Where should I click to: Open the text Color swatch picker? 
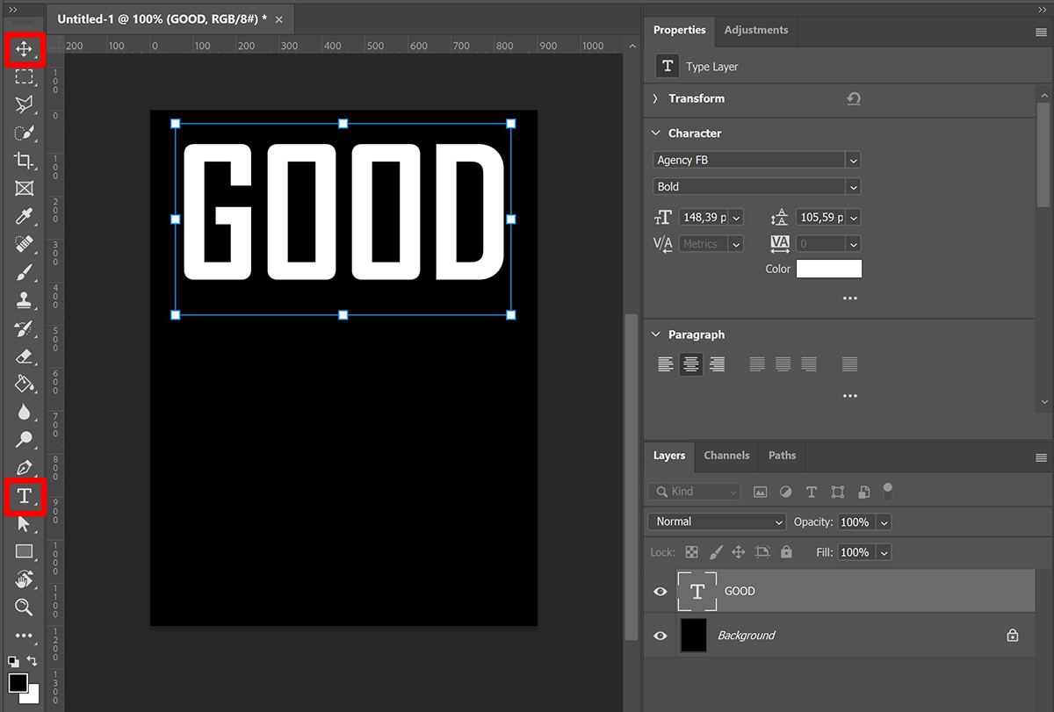[828, 269]
